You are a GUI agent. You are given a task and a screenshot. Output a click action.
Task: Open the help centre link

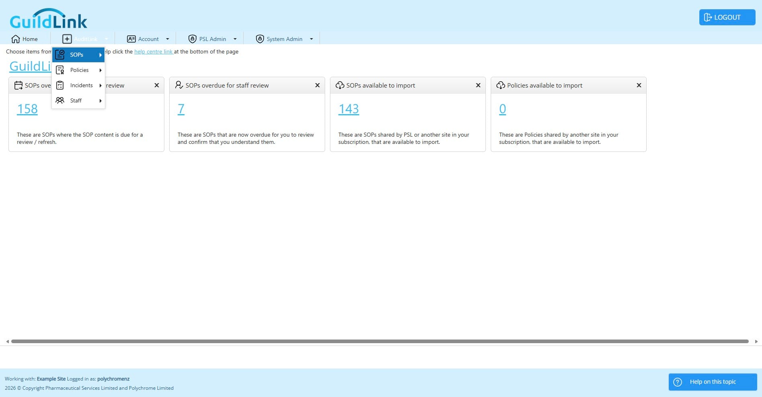pos(154,51)
